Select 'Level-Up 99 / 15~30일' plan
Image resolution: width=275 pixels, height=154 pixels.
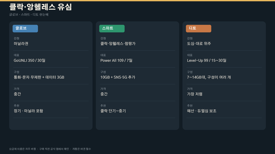207,60
